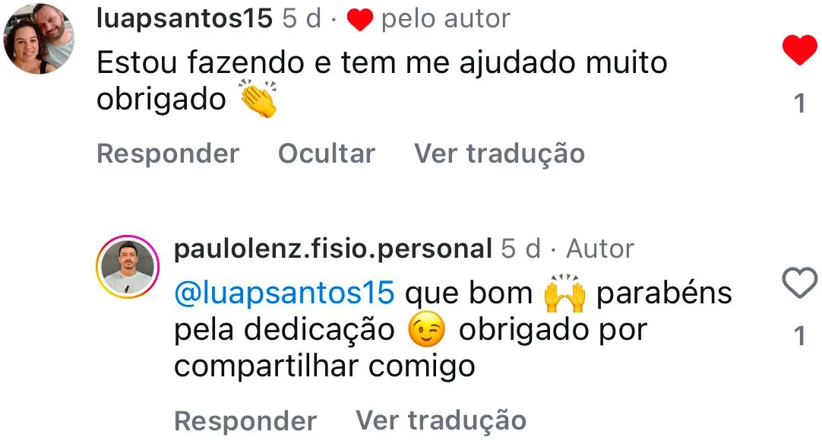This screenshot has height=444, width=822.
Task: Open paulolenz.fisio.personal's profile avatar with story ring
Action: 128,267
